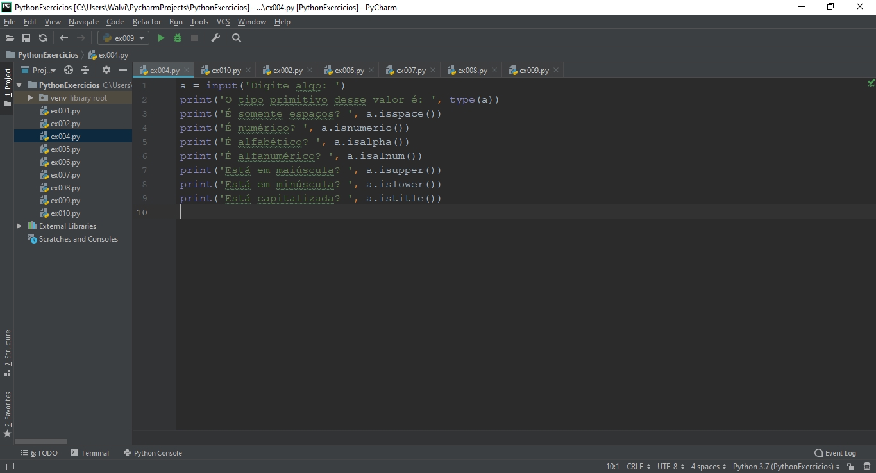
Task: Click the locate-file crosshair icon in Project panel
Action: click(69, 70)
